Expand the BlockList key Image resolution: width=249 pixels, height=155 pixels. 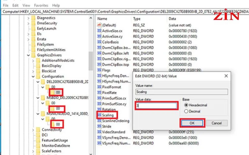click(x=33, y=71)
